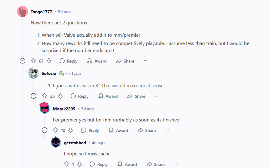Open getstabbed's username link

click(75, 143)
